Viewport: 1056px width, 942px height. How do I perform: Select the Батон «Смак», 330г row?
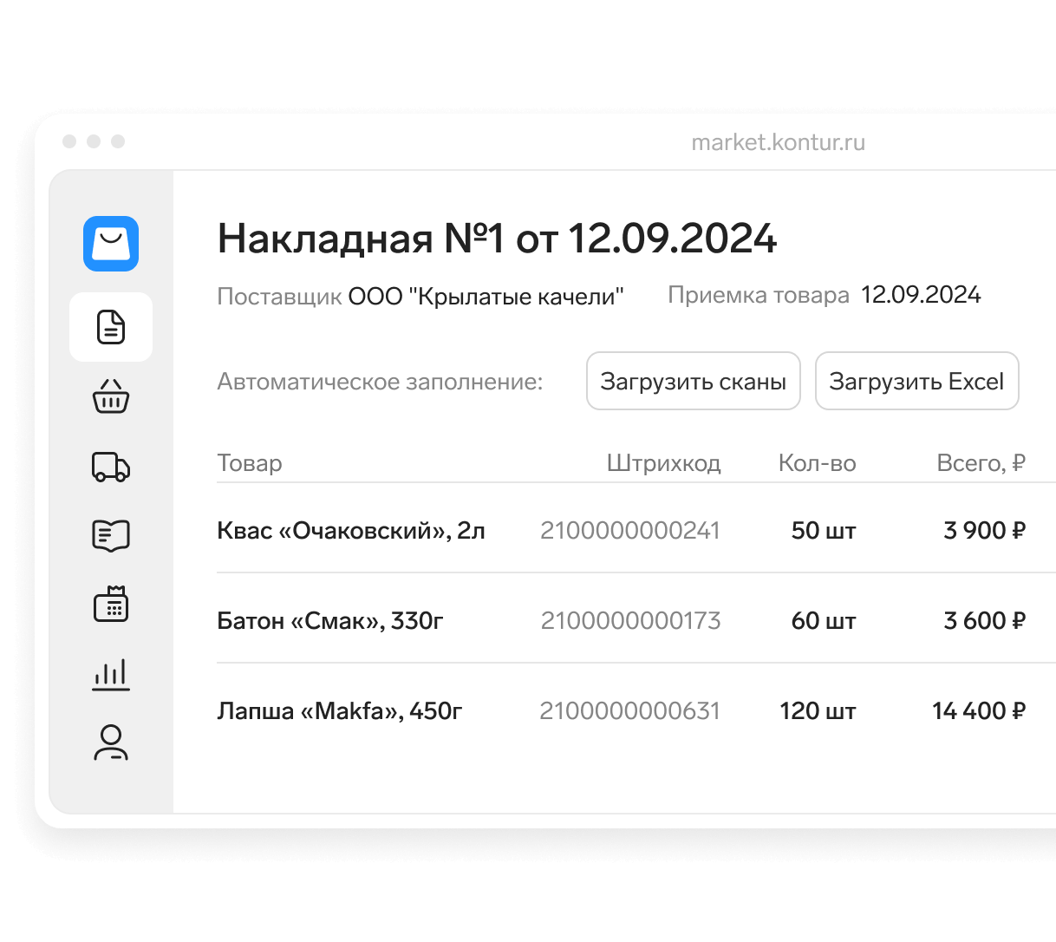click(x=636, y=620)
